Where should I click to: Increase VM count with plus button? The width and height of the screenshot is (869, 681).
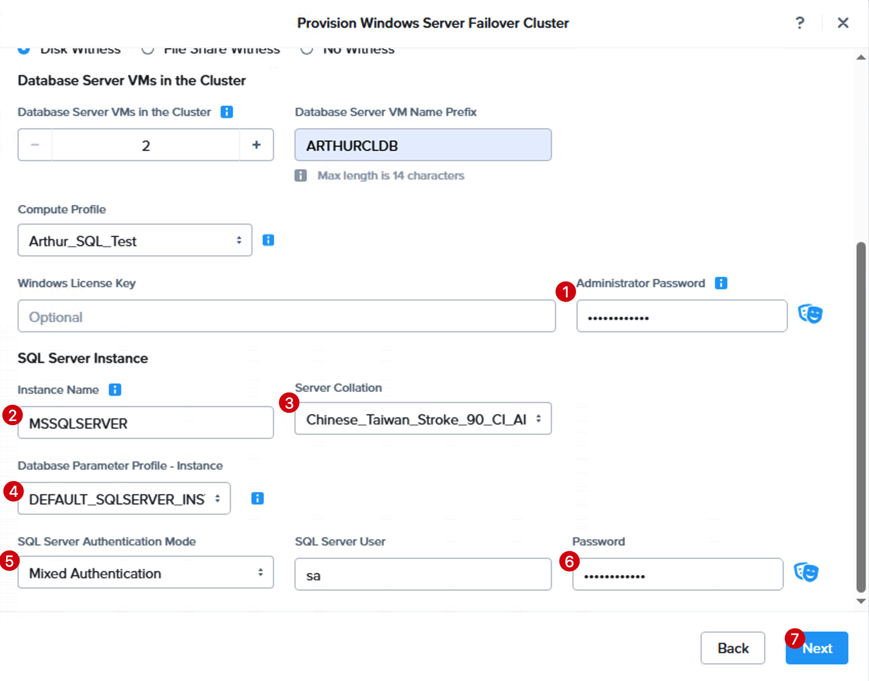[x=256, y=145]
